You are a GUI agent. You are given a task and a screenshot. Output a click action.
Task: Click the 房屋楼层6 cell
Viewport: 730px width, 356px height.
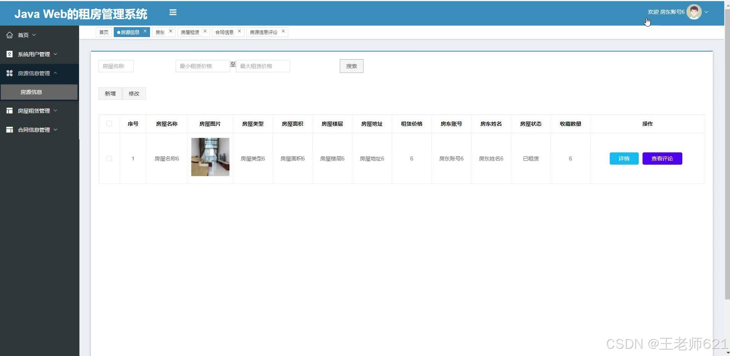tap(332, 159)
